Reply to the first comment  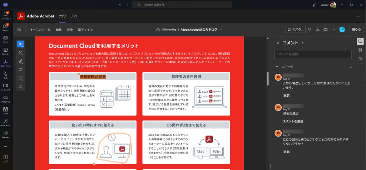click(287, 96)
